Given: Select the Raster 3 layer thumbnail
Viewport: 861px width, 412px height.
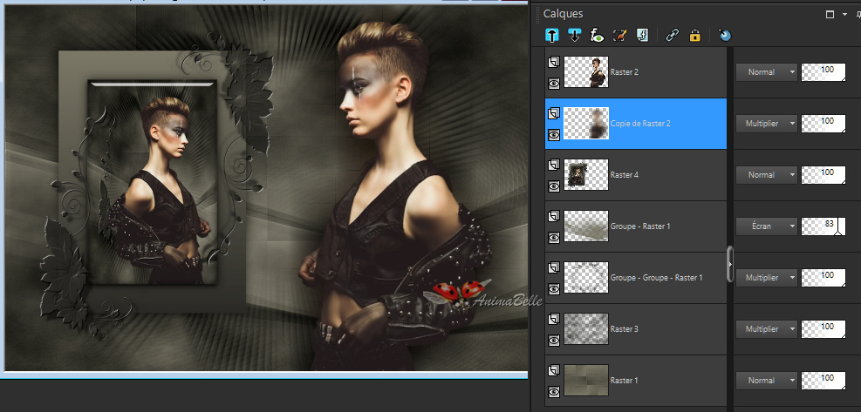Looking at the screenshot, I should coord(586,328).
